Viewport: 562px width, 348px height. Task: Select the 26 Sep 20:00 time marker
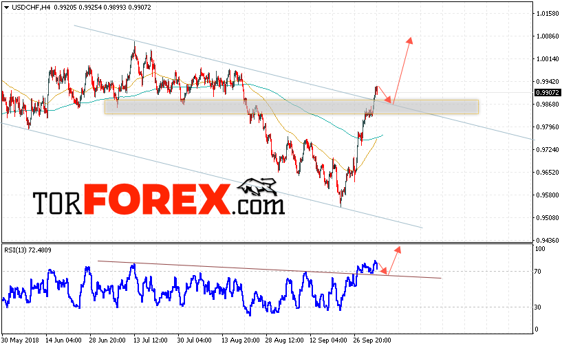(x=372, y=340)
